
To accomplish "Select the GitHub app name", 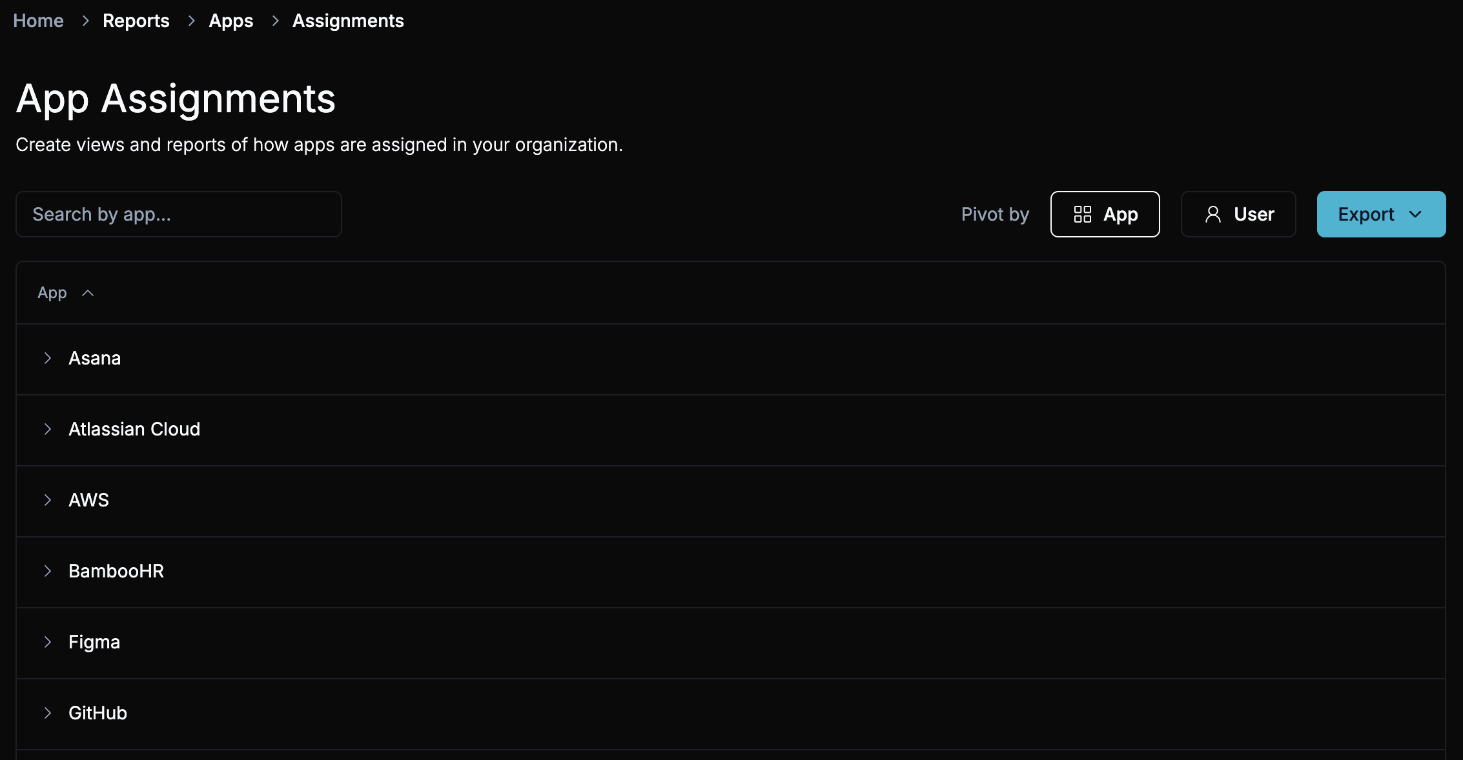I will pos(97,713).
